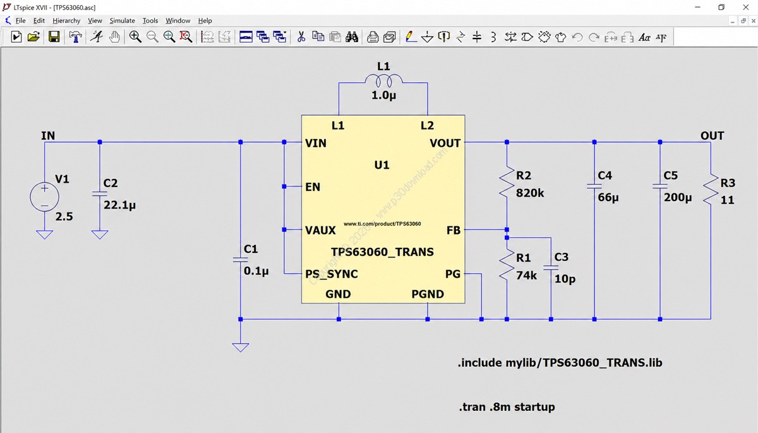
Task: Click the Zoom Full Extents red-X magnifier
Action: 186,37
